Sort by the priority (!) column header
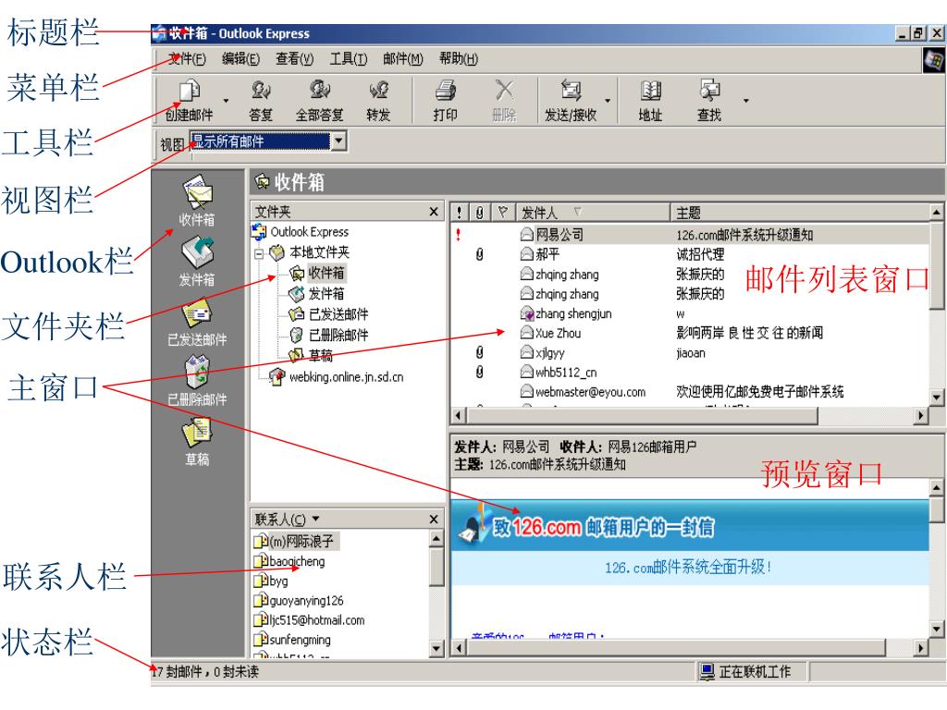Viewport: 947px width, 710px height. tap(460, 213)
